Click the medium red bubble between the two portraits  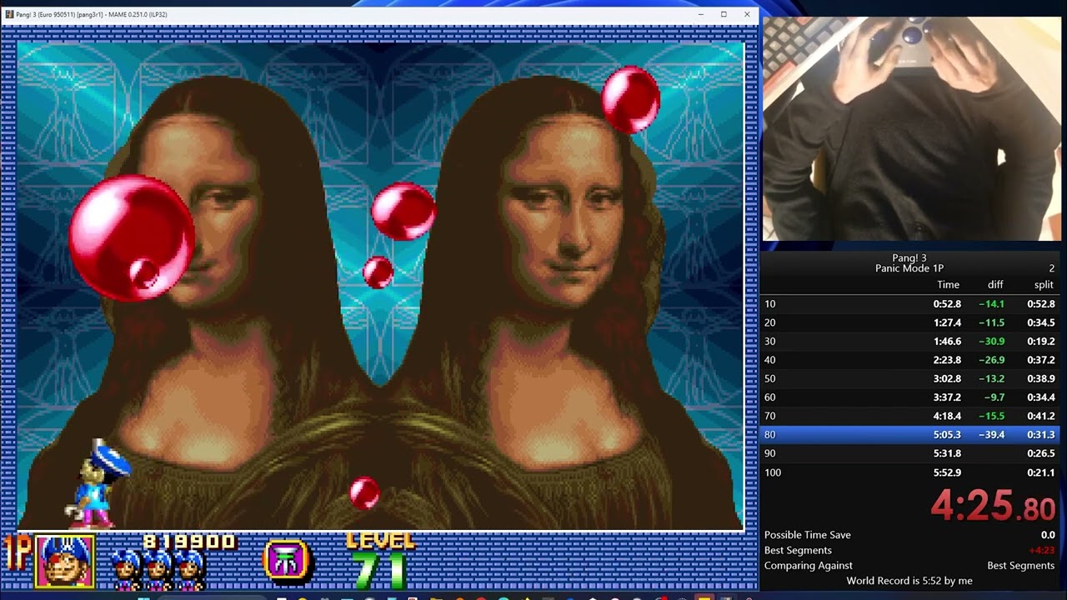[403, 212]
